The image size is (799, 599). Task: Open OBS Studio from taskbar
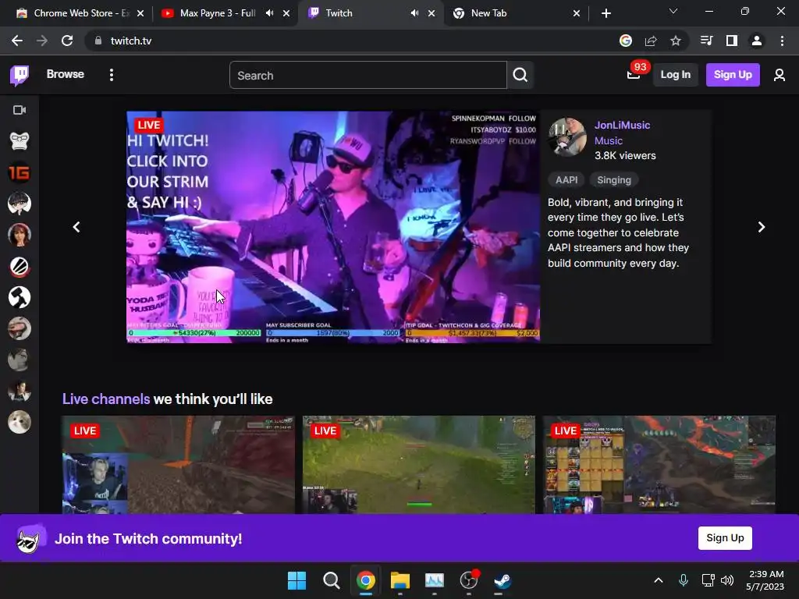click(x=469, y=580)
